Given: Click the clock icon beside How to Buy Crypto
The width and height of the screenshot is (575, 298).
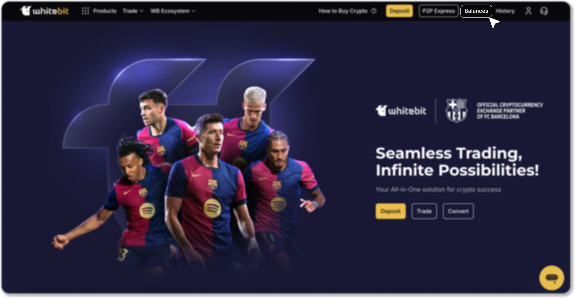Looking at the screenshot, I should coord(374,11).
